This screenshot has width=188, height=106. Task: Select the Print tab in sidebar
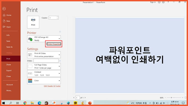coord(11,59)
